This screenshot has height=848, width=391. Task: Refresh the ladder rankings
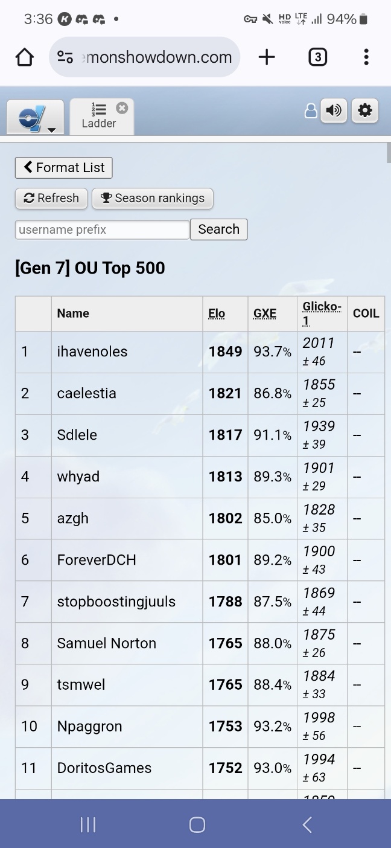[51, 198]
